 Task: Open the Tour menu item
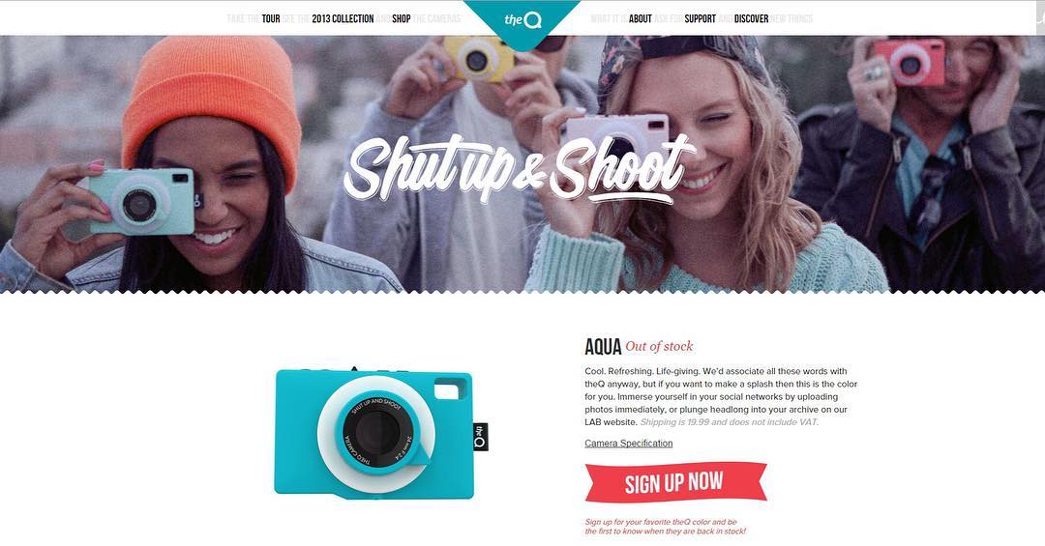coord(271,18)
